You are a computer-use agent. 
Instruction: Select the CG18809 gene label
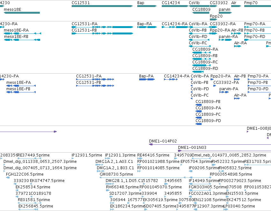(x=201, y=10)
